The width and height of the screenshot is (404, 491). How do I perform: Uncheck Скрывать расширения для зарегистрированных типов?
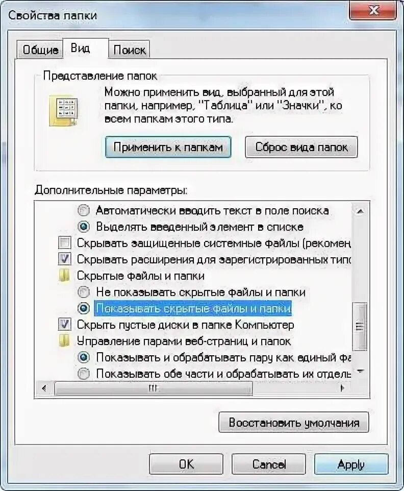[65, 259]
